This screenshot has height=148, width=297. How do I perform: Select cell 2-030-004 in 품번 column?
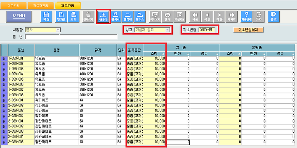(x=21, y=136)
